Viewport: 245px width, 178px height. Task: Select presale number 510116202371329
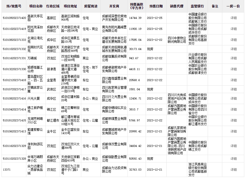coord(14,146)
